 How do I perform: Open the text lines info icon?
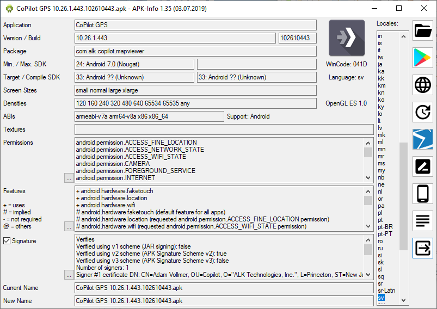click(x=423, y=221)
